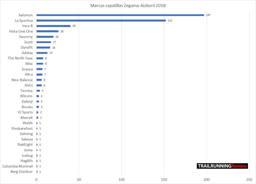Screen dimensions: 256x184
Task: Select the Saucony category label
Action: (x=26, y=37)
